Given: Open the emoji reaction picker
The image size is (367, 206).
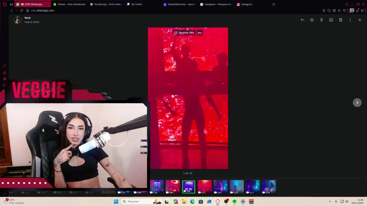Looking at the screenshot, I should [331, 20].
